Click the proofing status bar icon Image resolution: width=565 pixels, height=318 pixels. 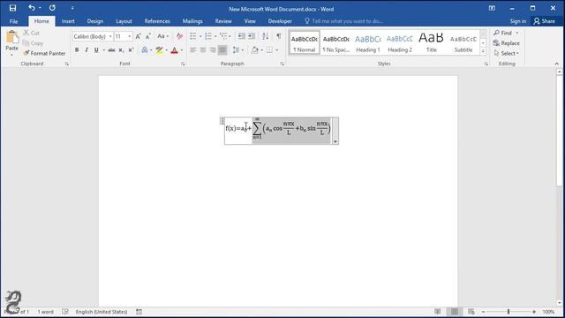(x=65, y=312)
